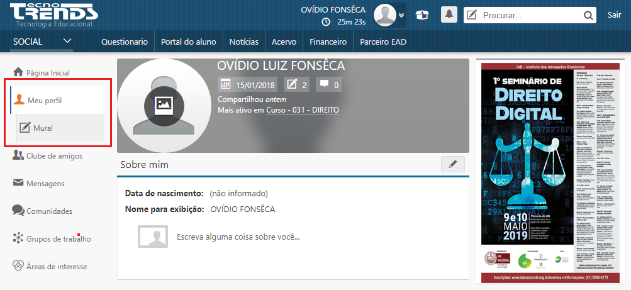This screenshot has height=290, width=631.
Task: Click the Clube de amigos people icon
Action: (18, 155)
